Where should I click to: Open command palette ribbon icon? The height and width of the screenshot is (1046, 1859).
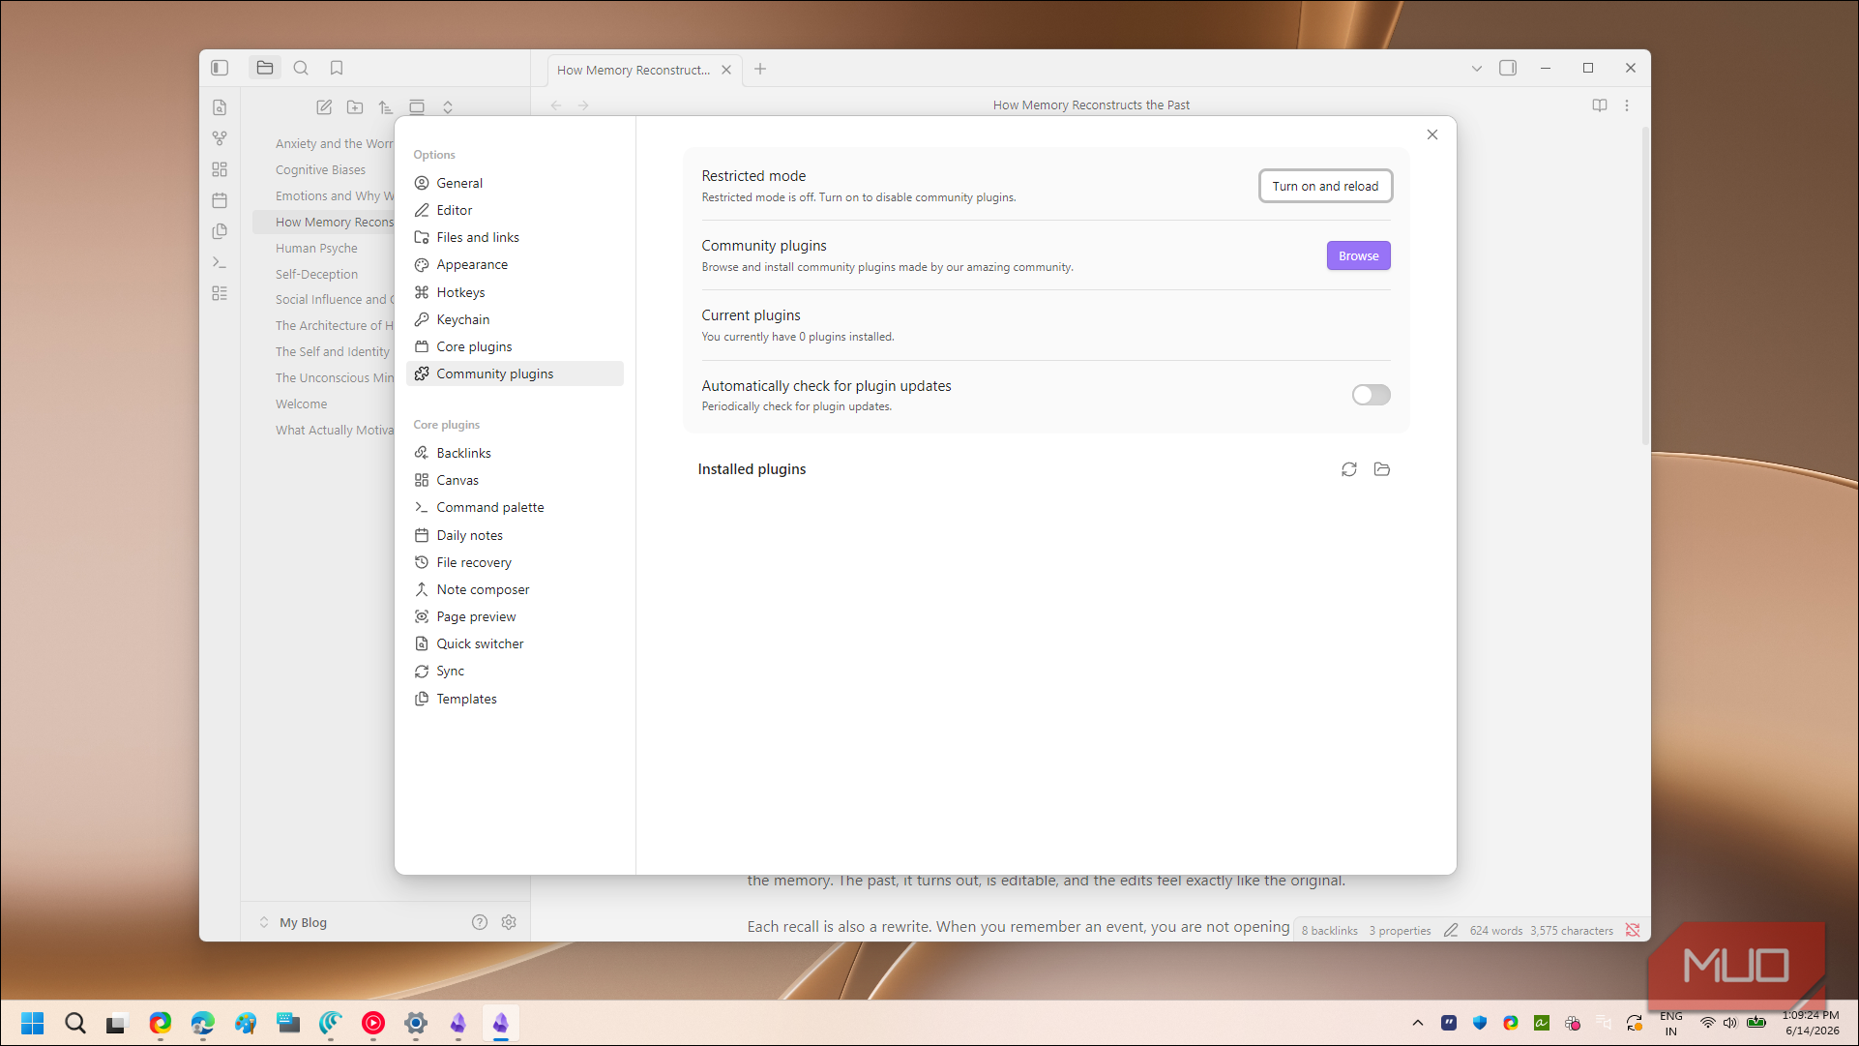pyautogui.click(x=220, y=262)
